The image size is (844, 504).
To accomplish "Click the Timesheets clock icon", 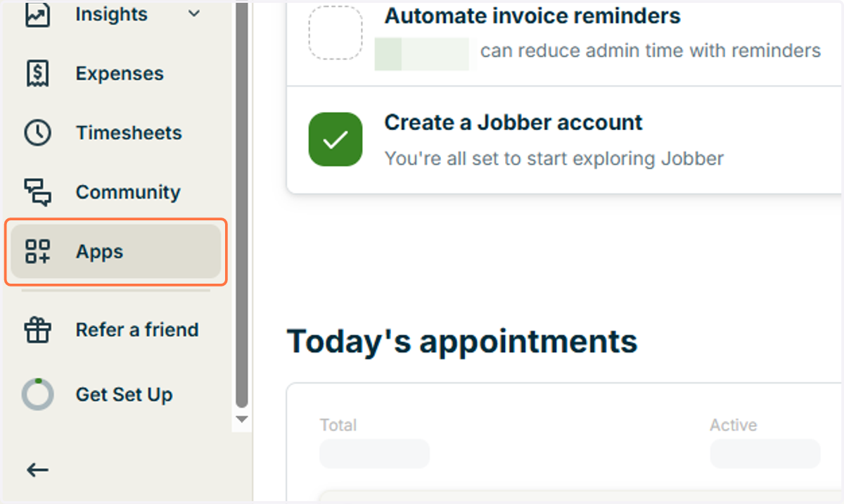I will [37, 132].
